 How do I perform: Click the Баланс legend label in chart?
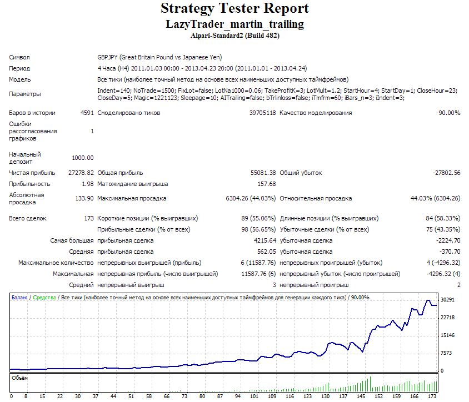click(19, 298)
